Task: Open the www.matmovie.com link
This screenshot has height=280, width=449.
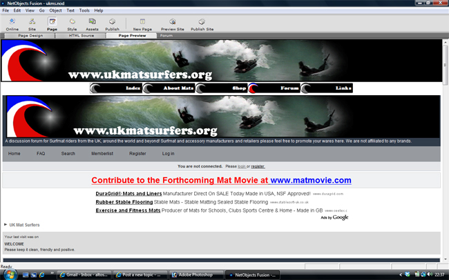Action: tap(311, 180)
